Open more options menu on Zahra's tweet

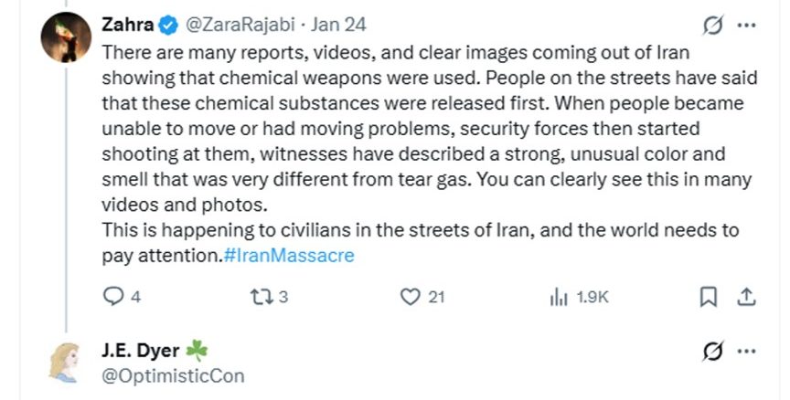click(x=746, y=24)
